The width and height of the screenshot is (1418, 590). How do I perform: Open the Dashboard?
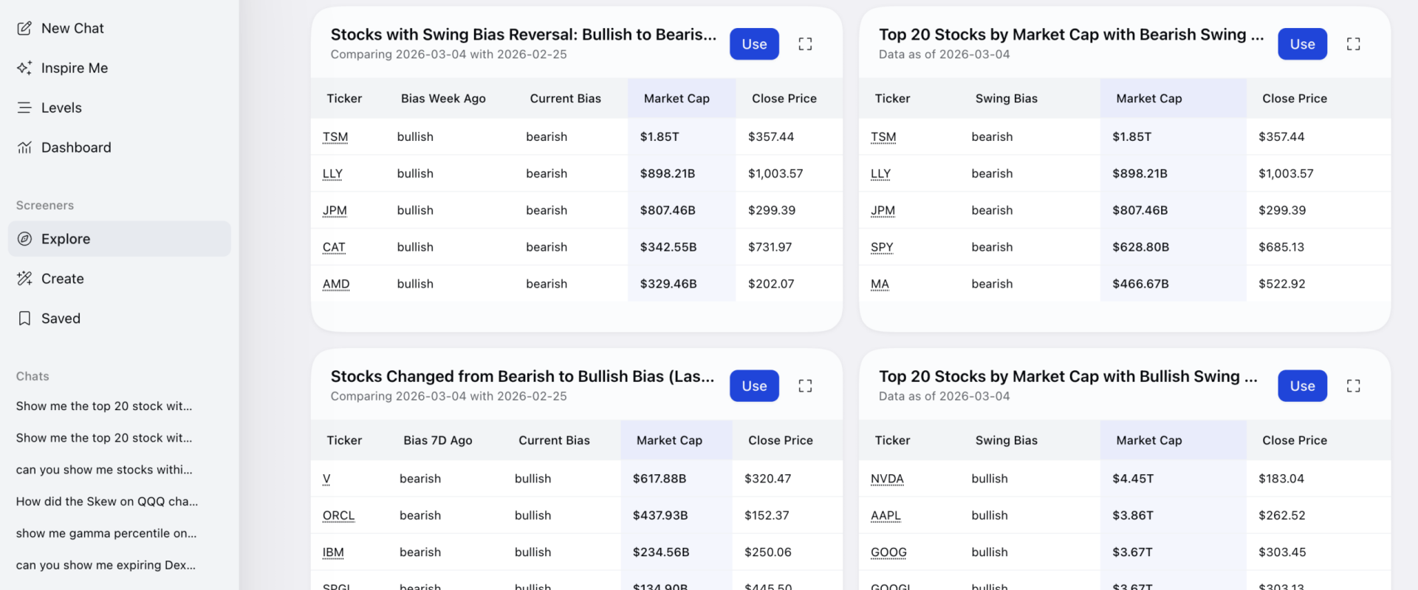pyautogui.click(x=120, y=147)
